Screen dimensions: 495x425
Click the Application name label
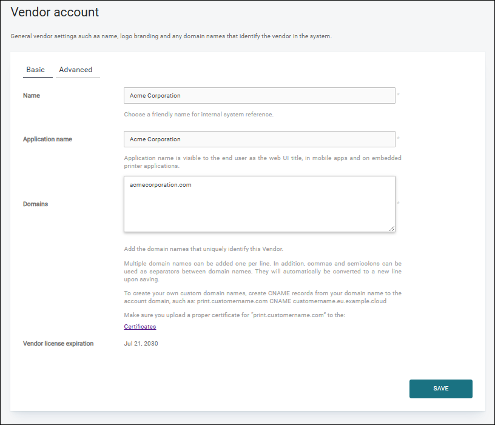47,139
